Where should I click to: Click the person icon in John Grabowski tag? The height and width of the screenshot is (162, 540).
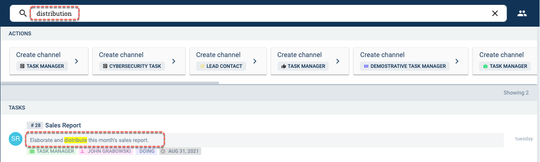82,151
